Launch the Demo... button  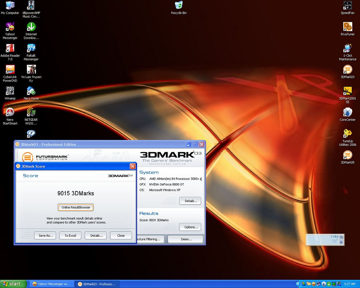186,239
